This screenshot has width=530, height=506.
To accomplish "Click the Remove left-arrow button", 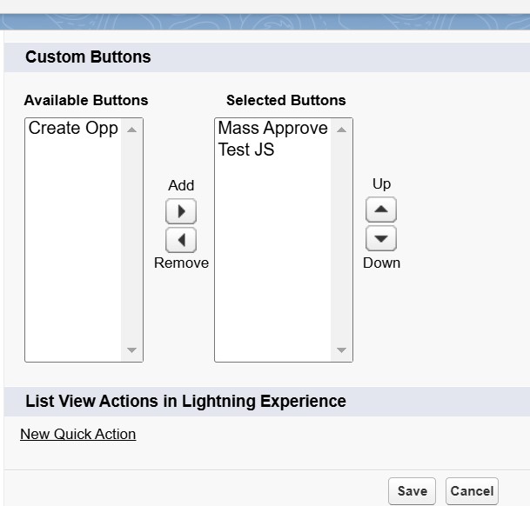I will [181, 240].
